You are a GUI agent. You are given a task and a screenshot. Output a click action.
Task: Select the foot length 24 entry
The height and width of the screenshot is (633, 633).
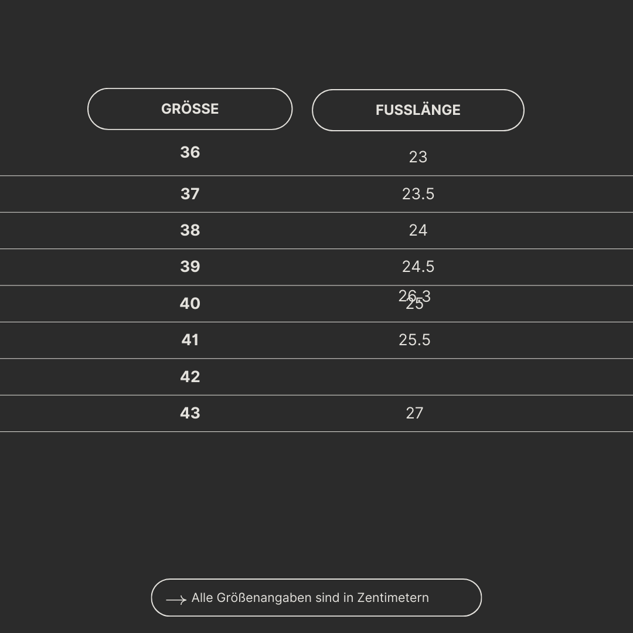(x=418, y=230)
